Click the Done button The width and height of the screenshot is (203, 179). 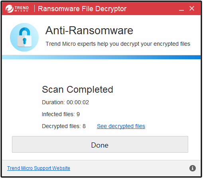[100, 144]
